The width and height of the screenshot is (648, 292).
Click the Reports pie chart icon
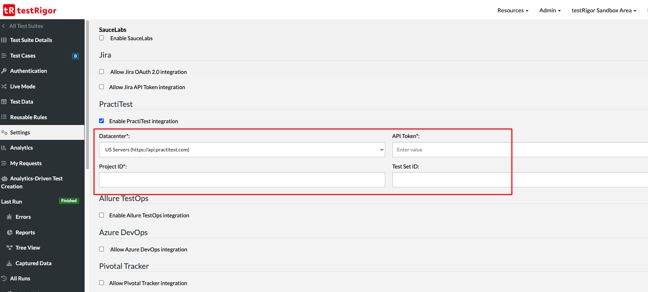[9, 233]
